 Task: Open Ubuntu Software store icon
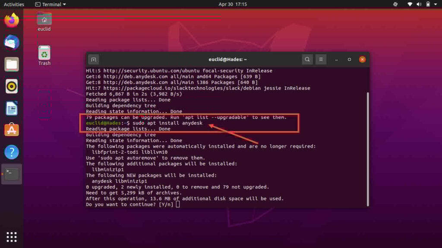coord(12,130)
